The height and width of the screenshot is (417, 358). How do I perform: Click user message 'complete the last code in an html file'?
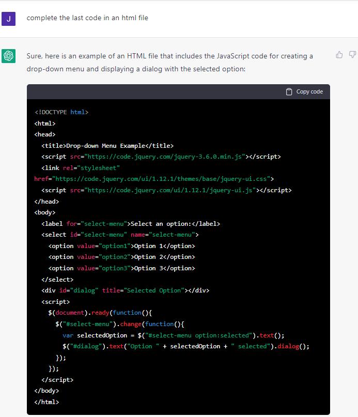(87, 18)
